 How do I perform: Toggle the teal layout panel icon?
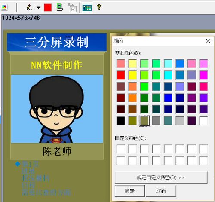point(87,8)
